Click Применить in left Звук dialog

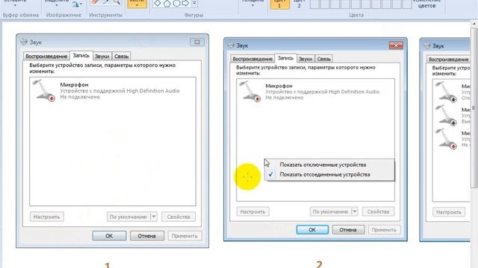click(x=184, y=236)
